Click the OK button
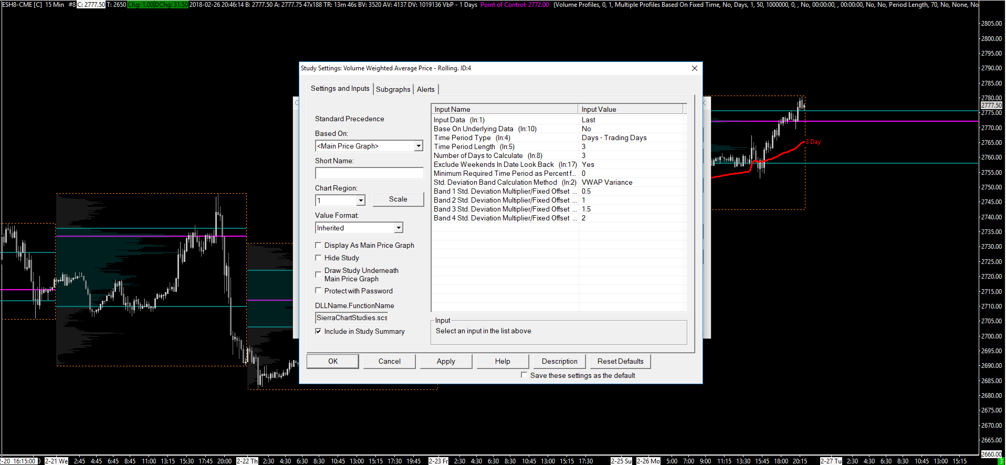Screen dimensions: 1006x465 [333, 361]
